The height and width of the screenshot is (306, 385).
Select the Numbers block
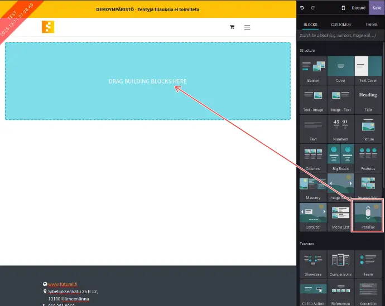click(340, 128)
